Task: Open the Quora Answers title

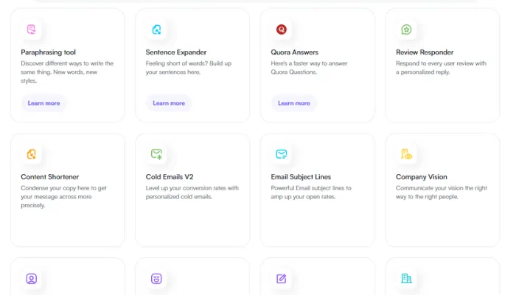Action: 295,52
